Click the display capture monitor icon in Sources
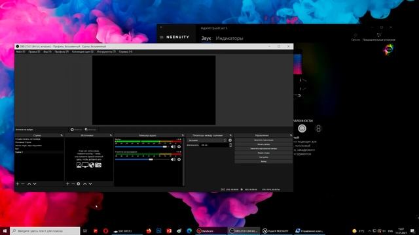 pos(85,165)
